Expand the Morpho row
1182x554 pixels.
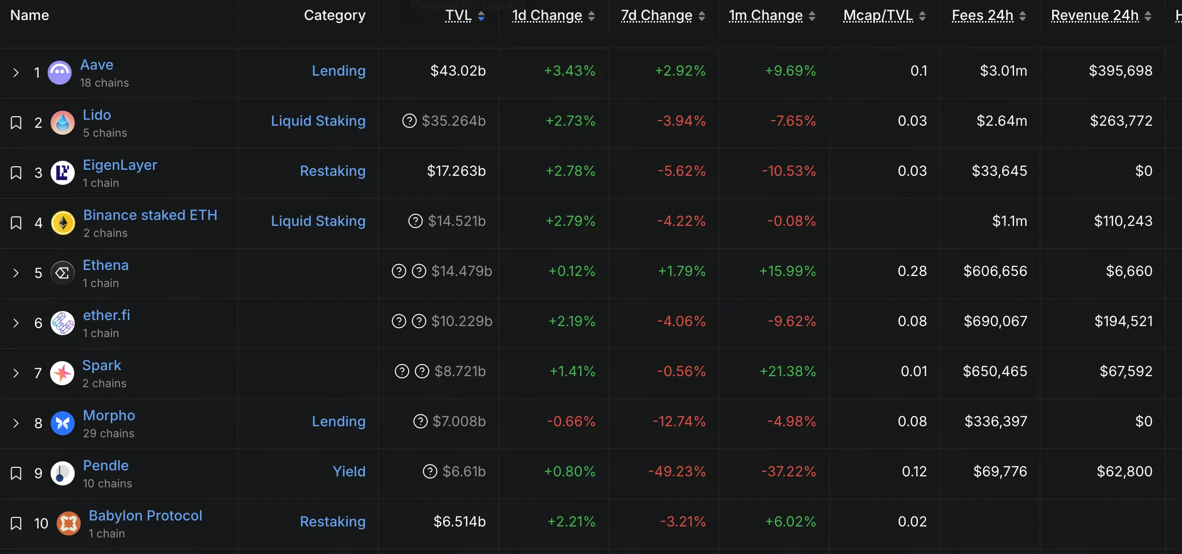click(x=16, y=423)
